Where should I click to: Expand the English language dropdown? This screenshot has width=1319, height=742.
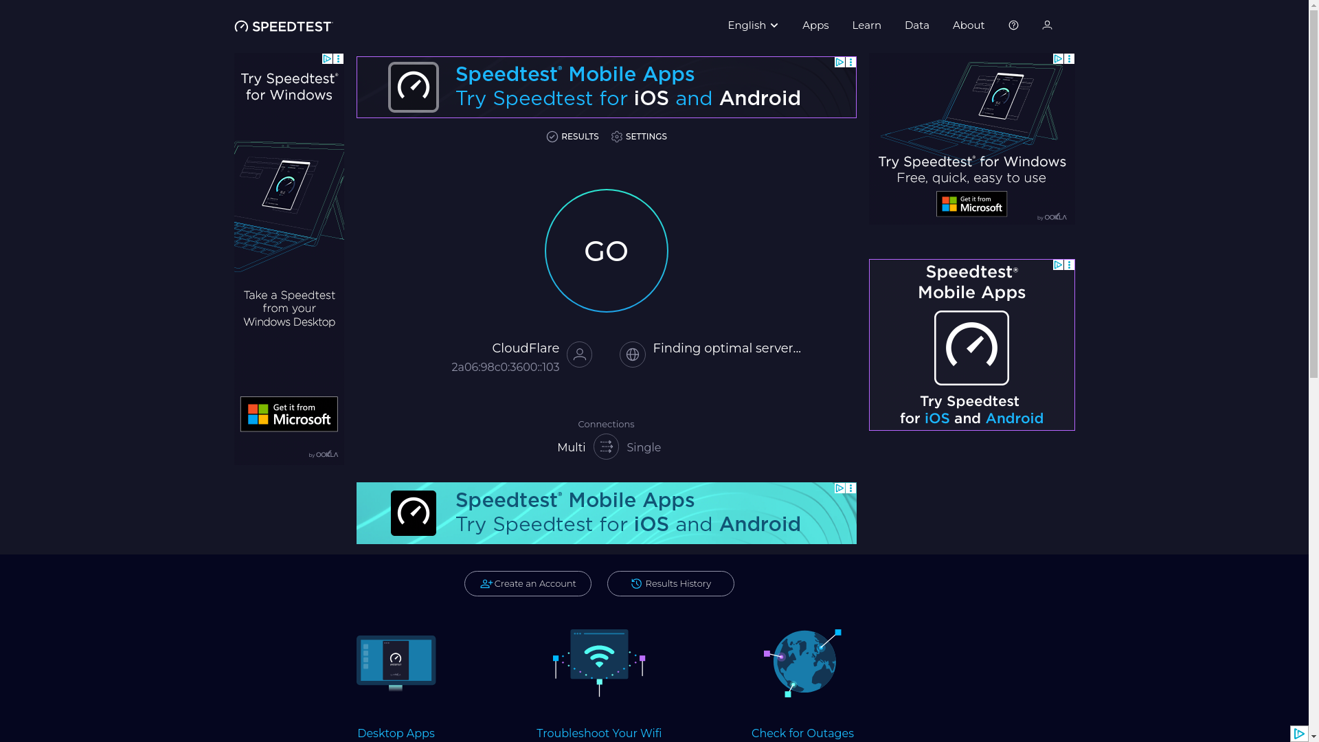[x=753, y=25]
